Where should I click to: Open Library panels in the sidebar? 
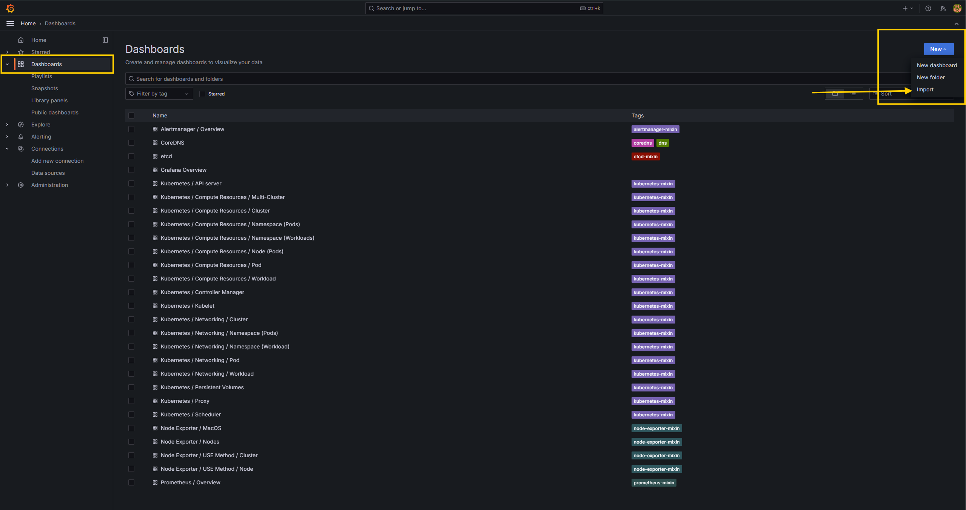(x=49, y=100)
